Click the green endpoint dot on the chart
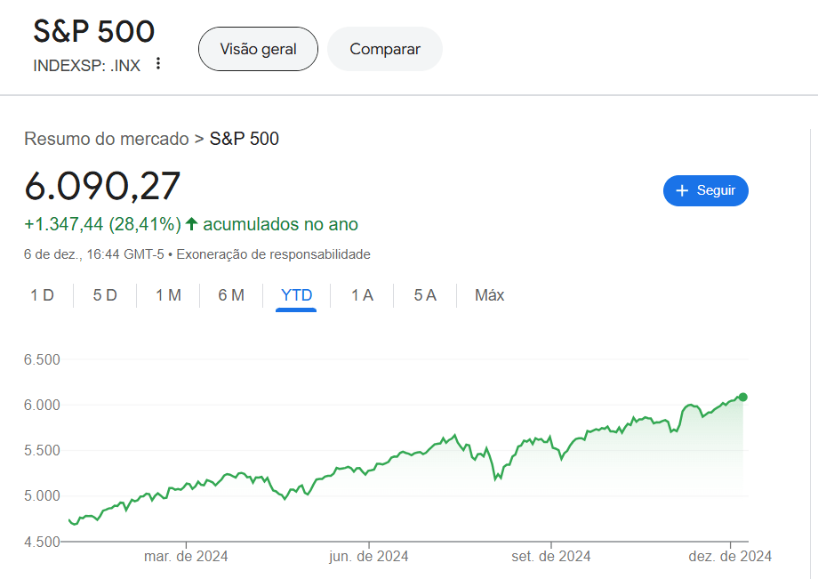This screenshot has width=818, height=579. tap(743, 397)
